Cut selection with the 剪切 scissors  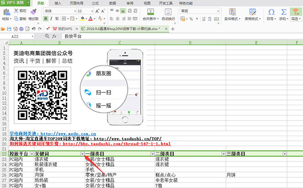click(20, 11)
